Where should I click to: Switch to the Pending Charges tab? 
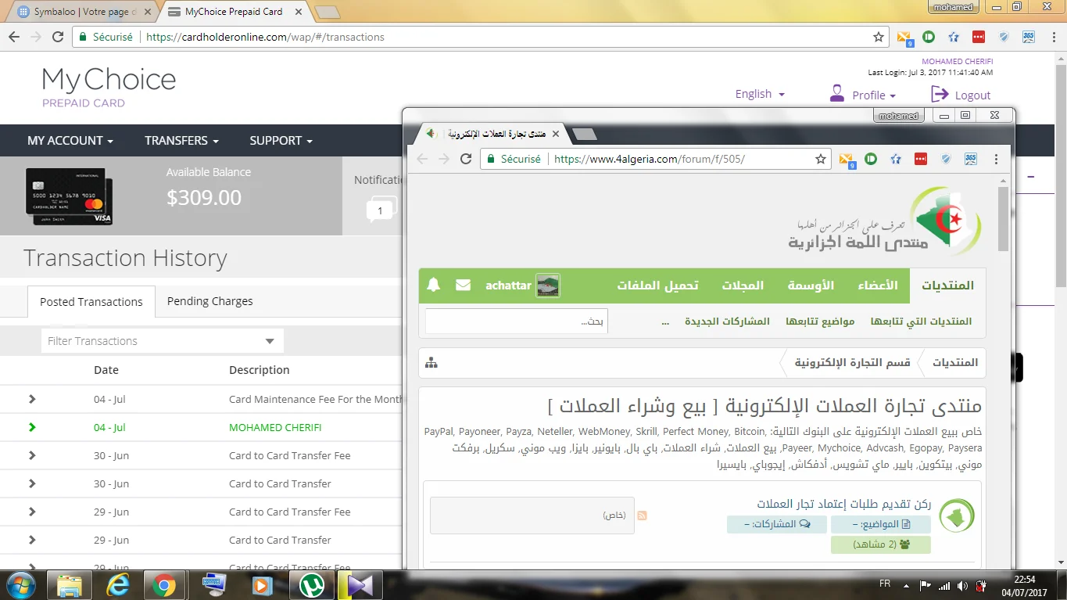click(x=209, y=301)
